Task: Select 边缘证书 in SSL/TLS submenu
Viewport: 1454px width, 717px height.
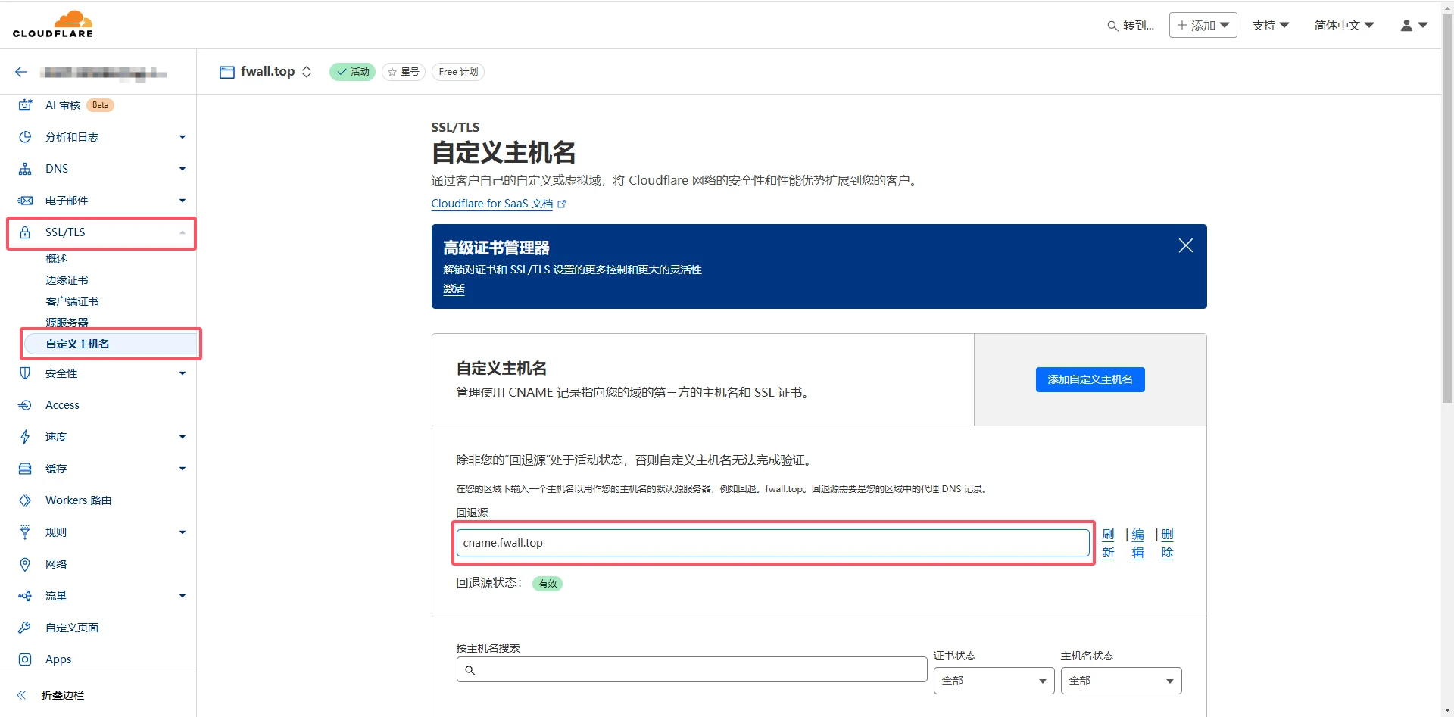Action: tap(67, 280)
